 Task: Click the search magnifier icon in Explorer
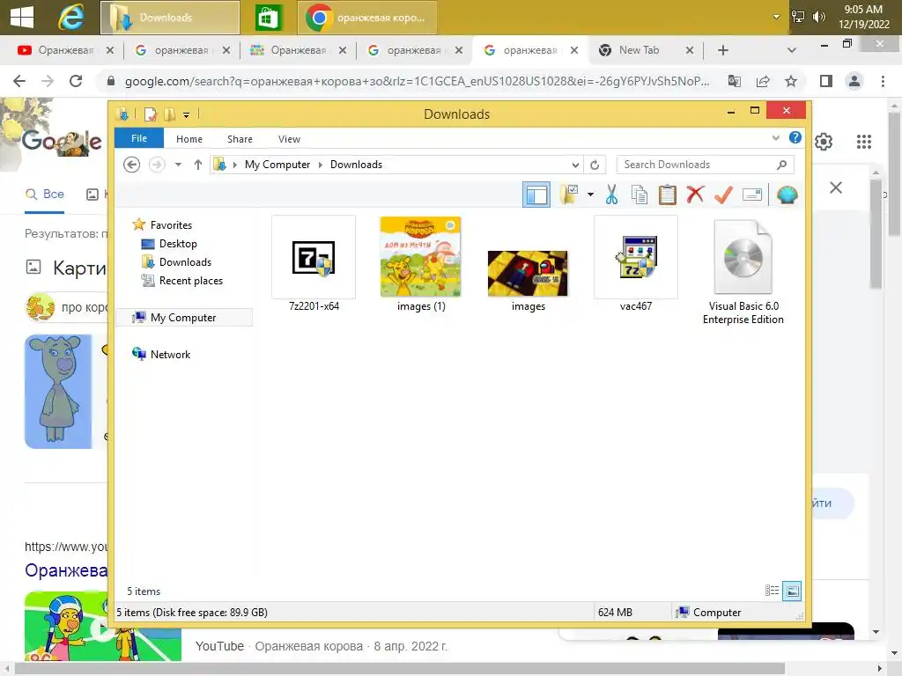pos(781,165)
